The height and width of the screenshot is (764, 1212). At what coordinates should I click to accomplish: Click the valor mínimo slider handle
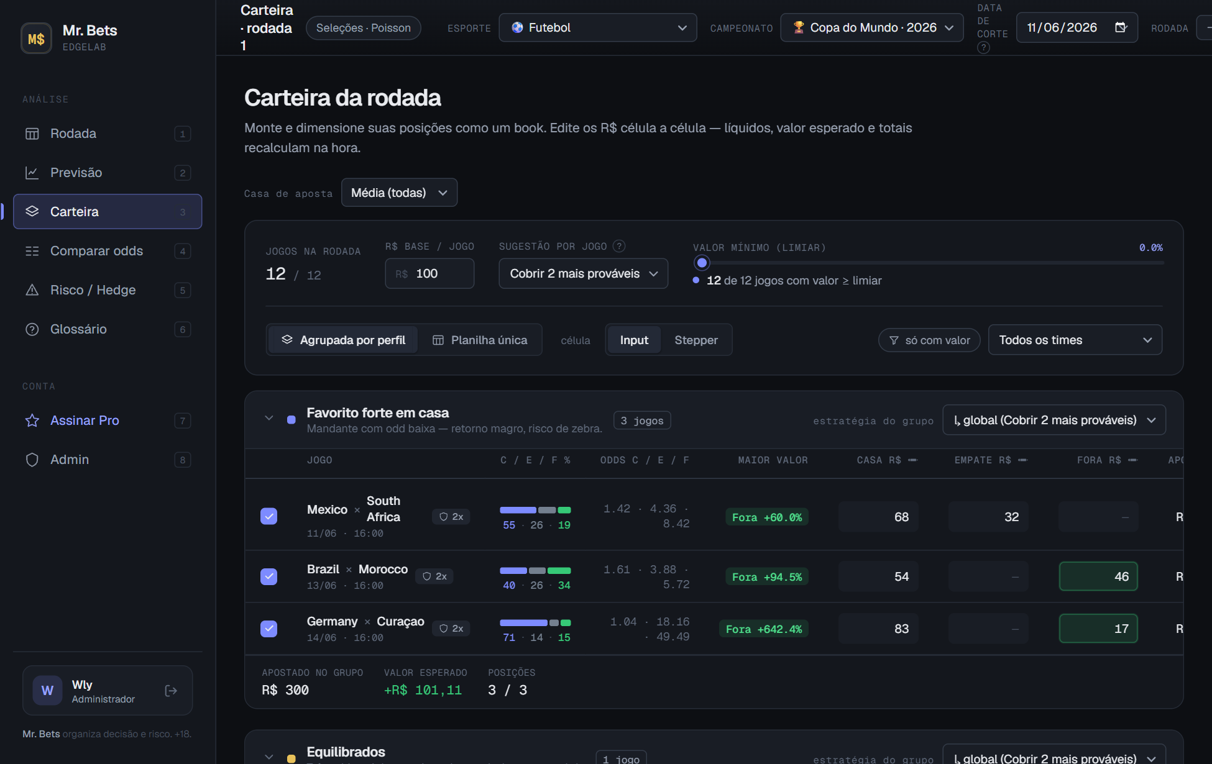pyautogui.click(x=702, y=263)
